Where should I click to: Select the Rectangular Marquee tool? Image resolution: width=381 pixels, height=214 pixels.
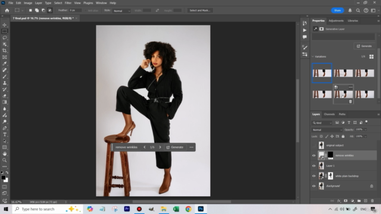coord(5,32)
